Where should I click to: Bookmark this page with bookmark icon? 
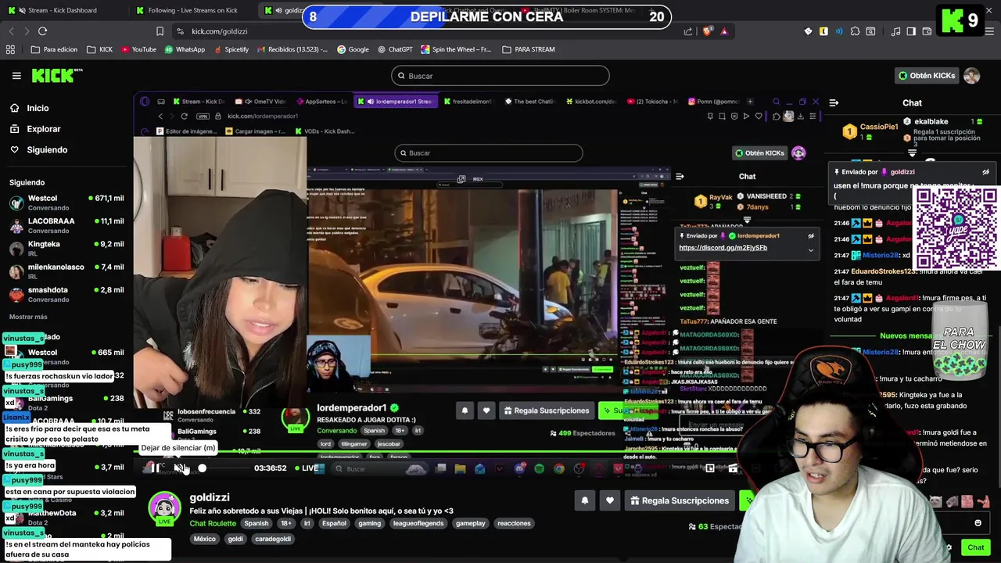coord(160,31)
